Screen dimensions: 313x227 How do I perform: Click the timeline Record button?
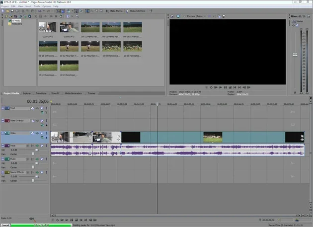(52, 220)
